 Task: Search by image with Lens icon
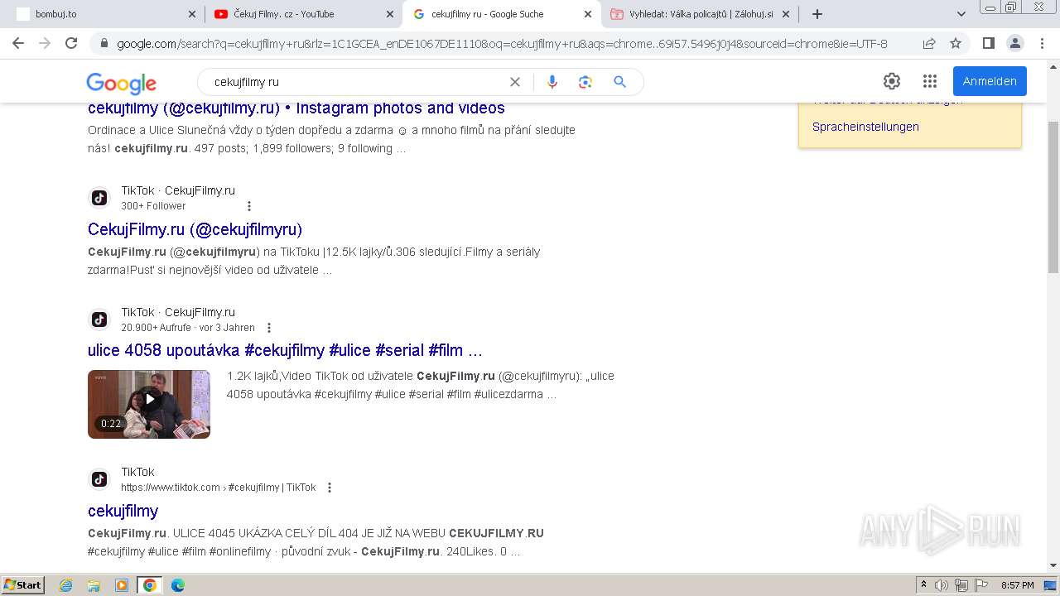[x=585, y=82]
